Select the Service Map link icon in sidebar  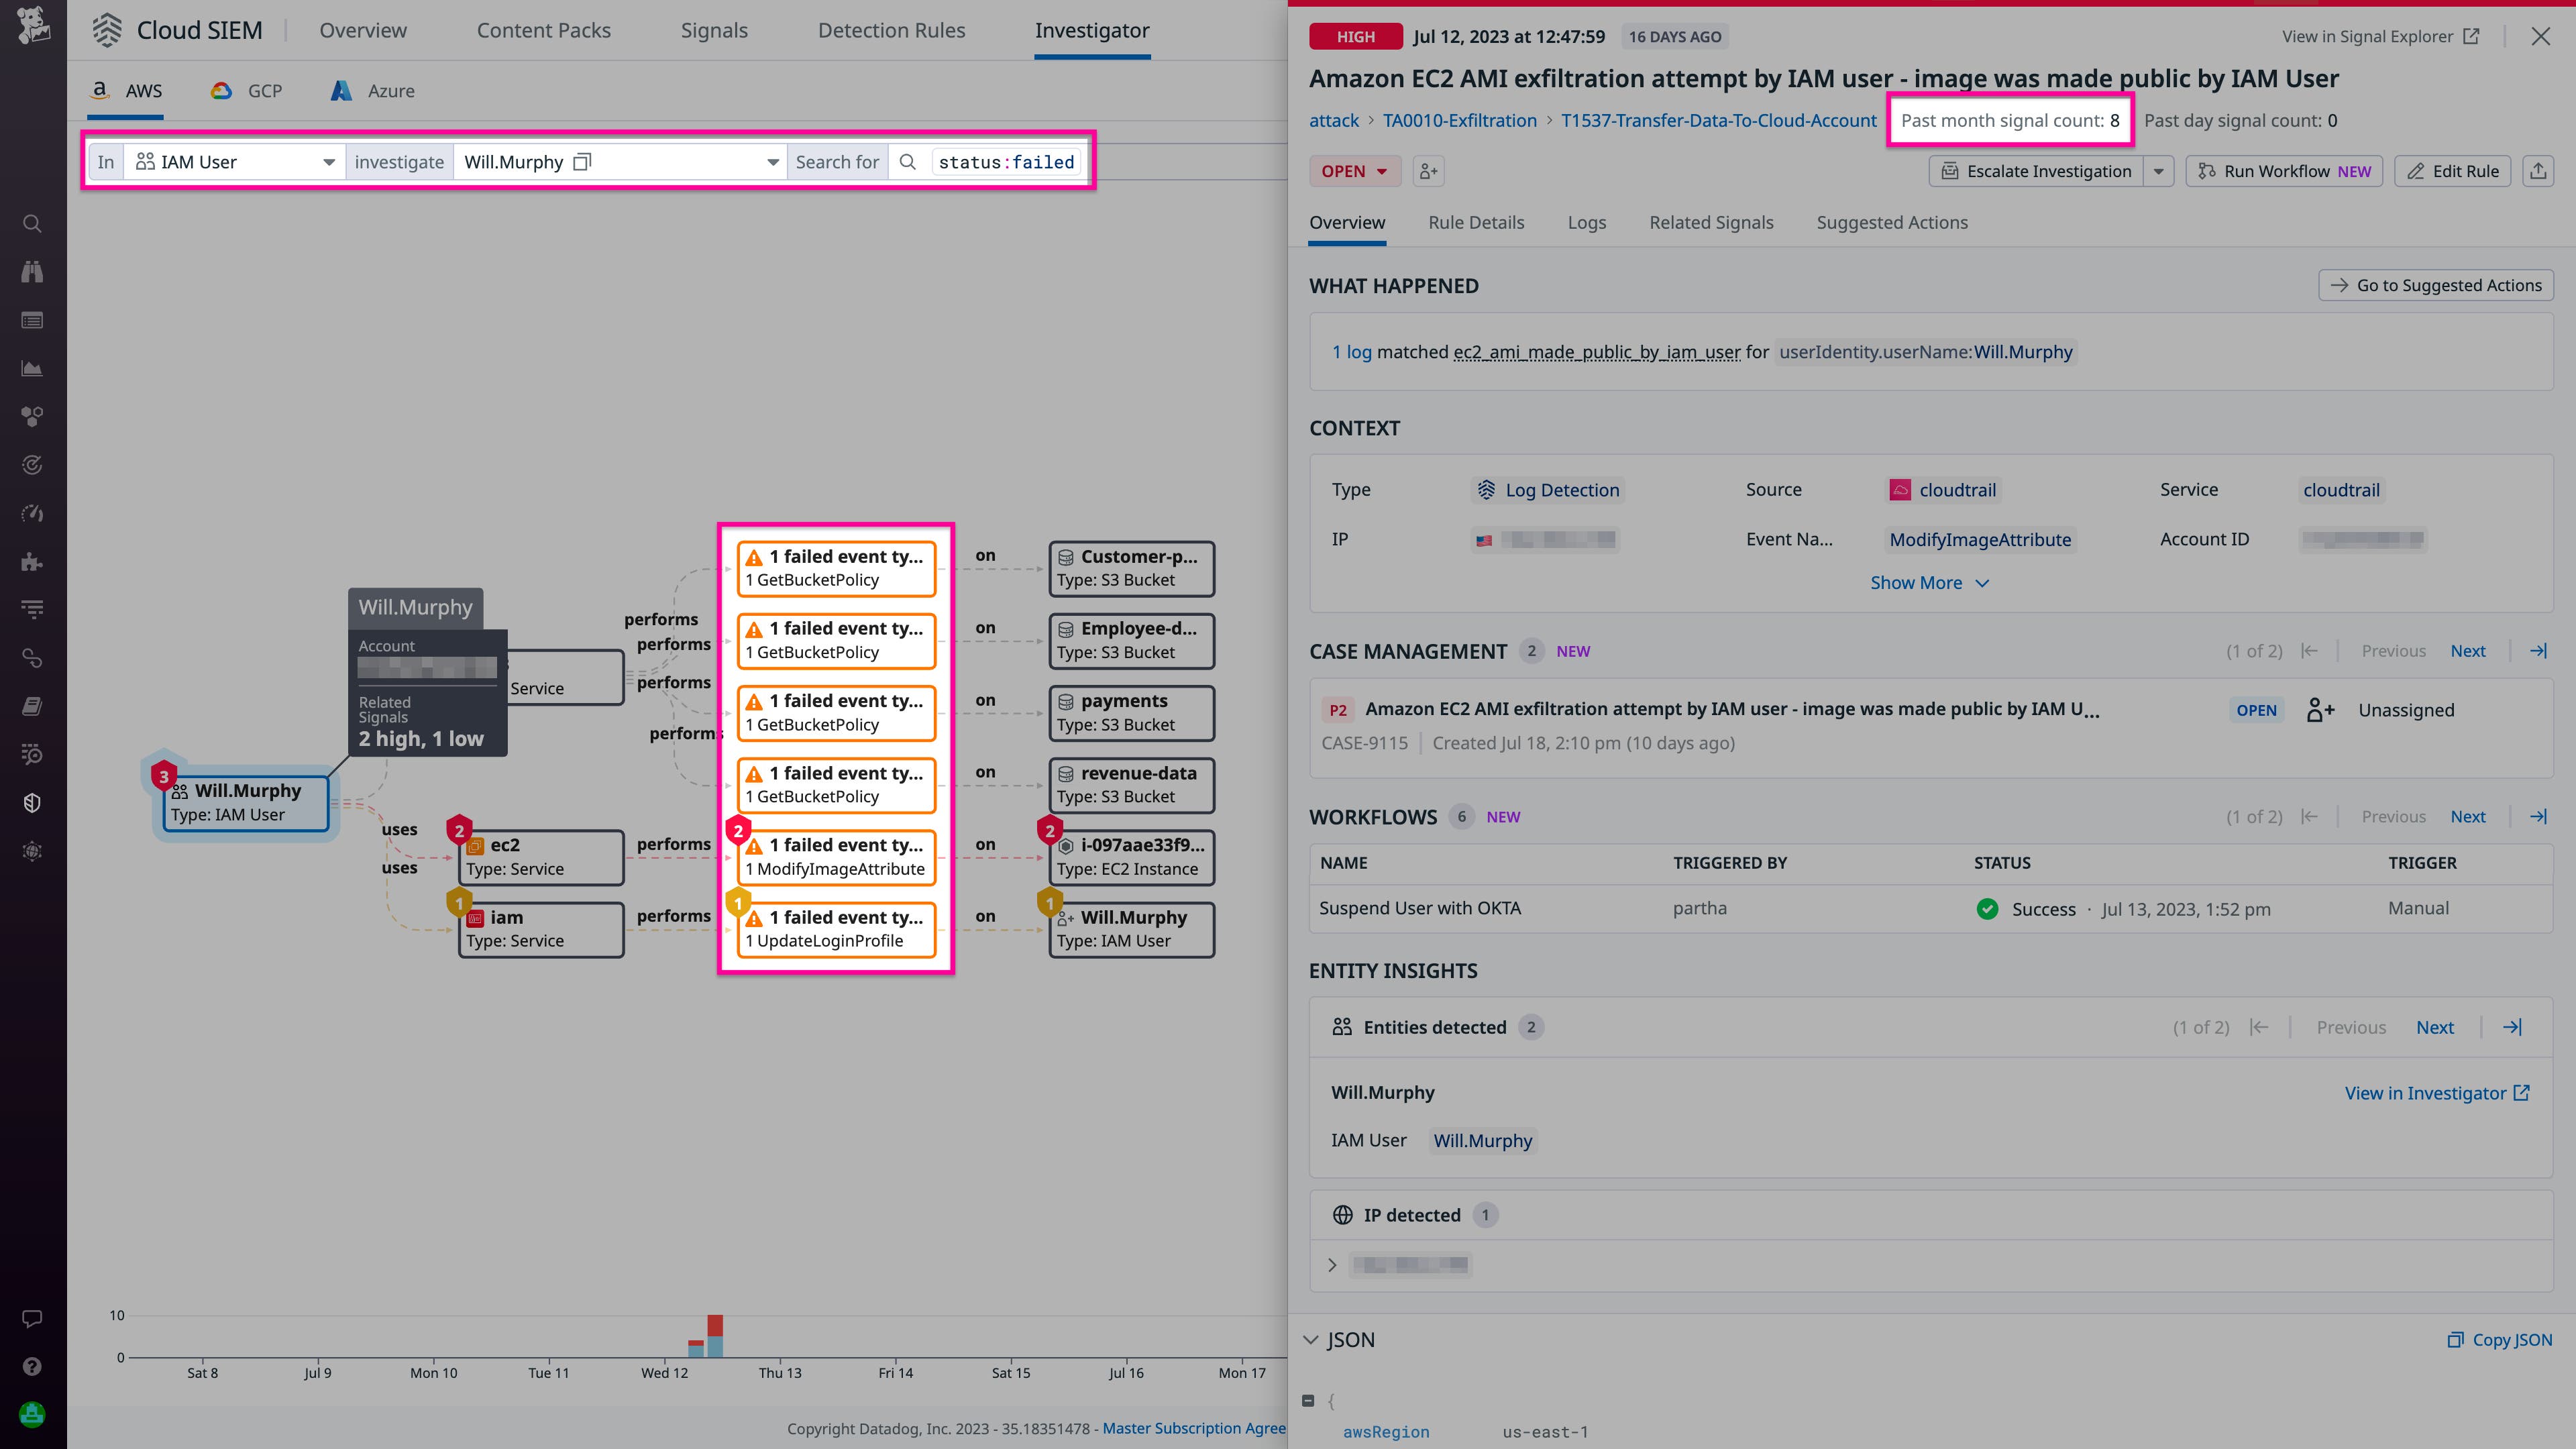pos(32,659)
